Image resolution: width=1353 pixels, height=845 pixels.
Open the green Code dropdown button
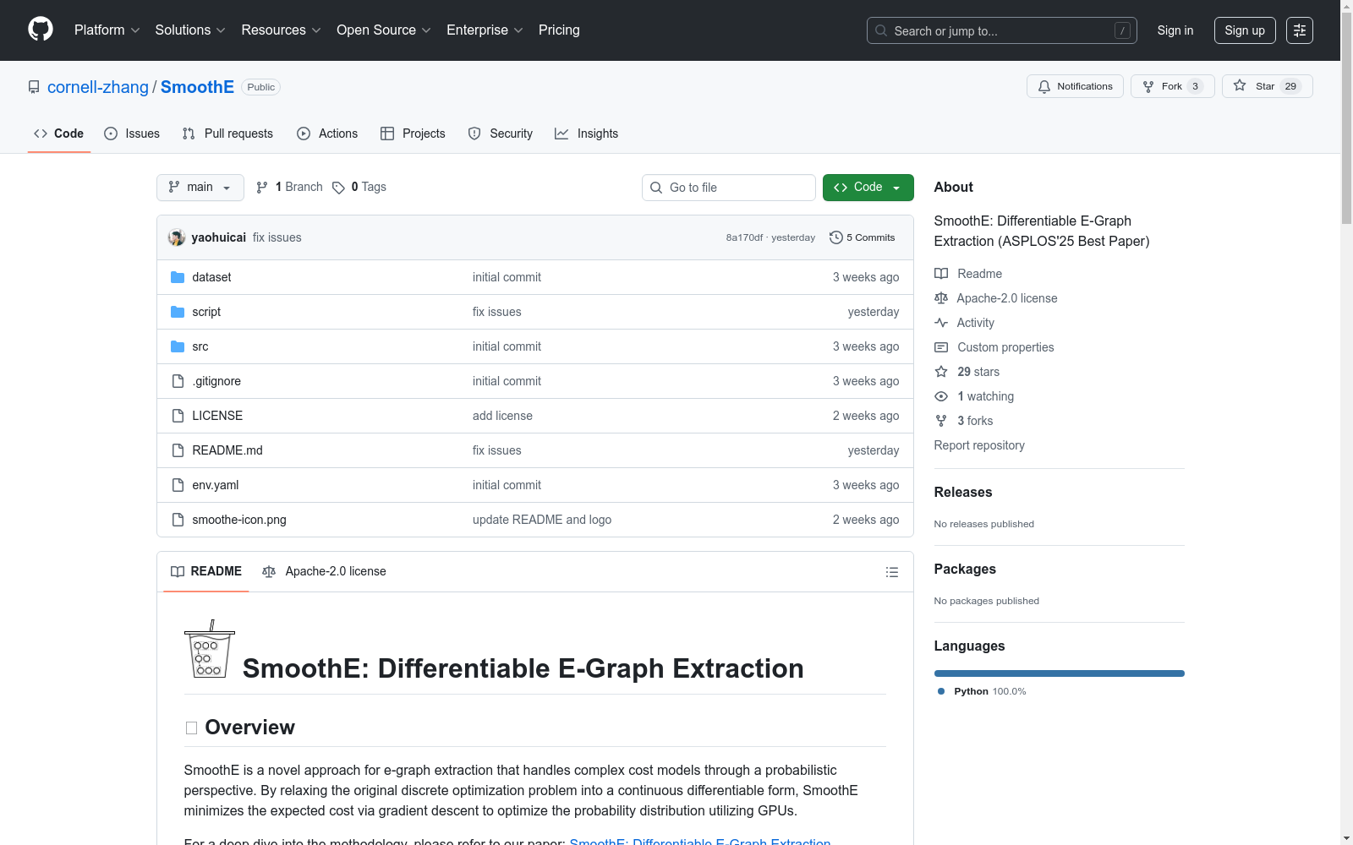coord(868,188)
